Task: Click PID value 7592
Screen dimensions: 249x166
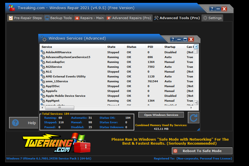Action: pyautogui.click(x=151, y=67)
